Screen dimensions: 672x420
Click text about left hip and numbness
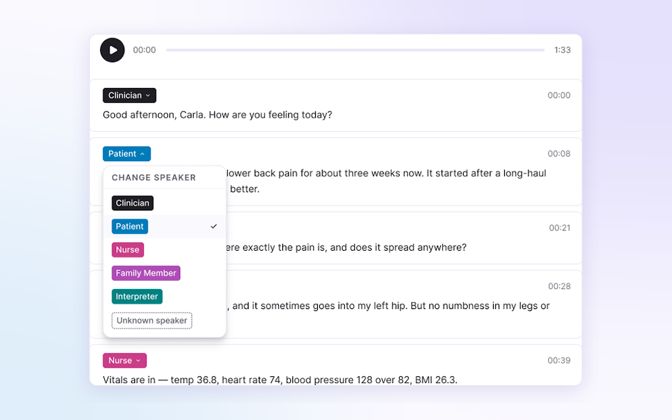pos(388,306)
